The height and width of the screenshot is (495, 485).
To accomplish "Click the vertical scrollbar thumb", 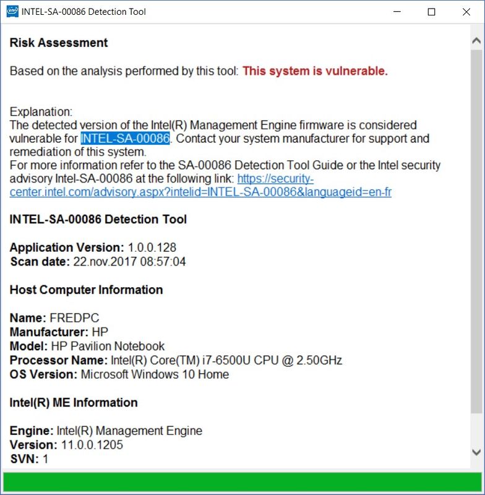I will [x=476, y=231].
